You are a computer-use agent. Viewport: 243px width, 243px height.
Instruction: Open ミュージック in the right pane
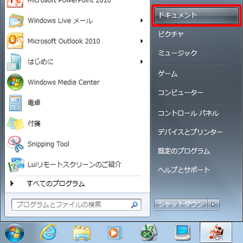[x=177, y=53]
